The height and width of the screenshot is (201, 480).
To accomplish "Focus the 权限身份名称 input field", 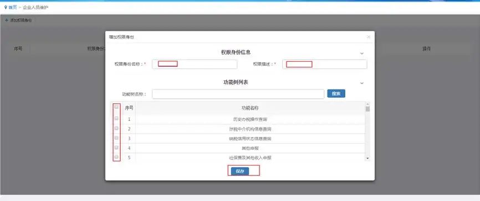I will point(195,64).
